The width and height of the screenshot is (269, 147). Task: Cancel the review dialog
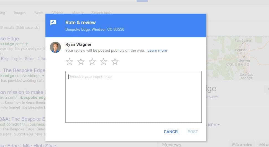pos(171,132)
